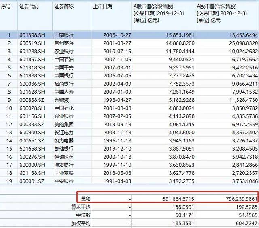Select the 美的集团 name cell
This screenshot has width=259, height=228.
pos(64,125)
